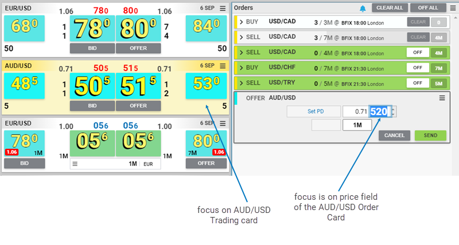
Task: Click the 1M amount field in order card
Action: point(357,125)
